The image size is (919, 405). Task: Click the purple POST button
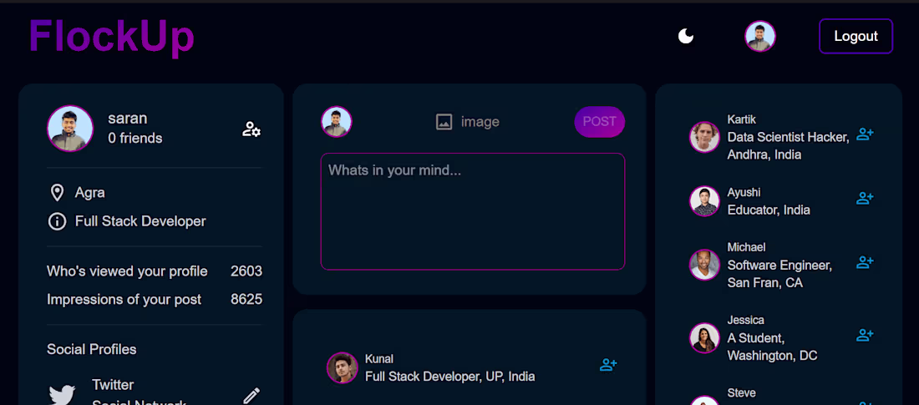tap(599, 122)
